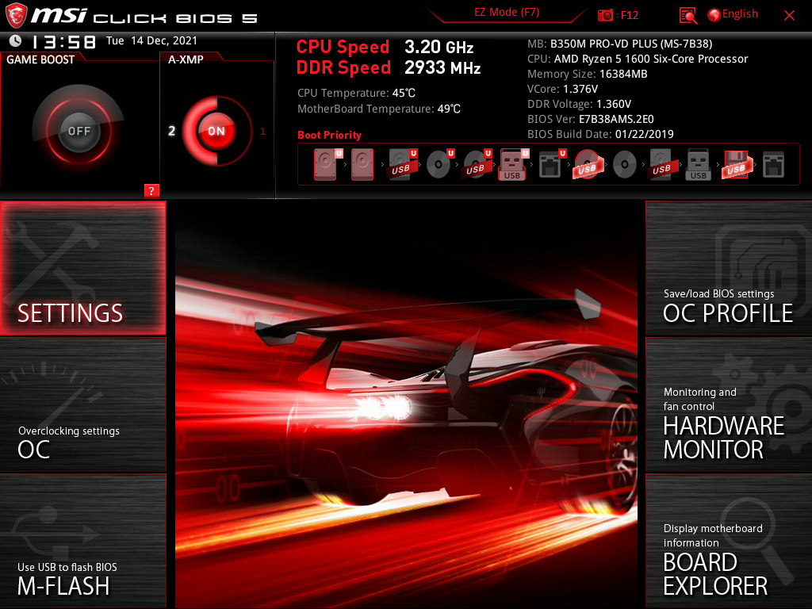Click the GAME BOOST panel header

click(40, 59)
